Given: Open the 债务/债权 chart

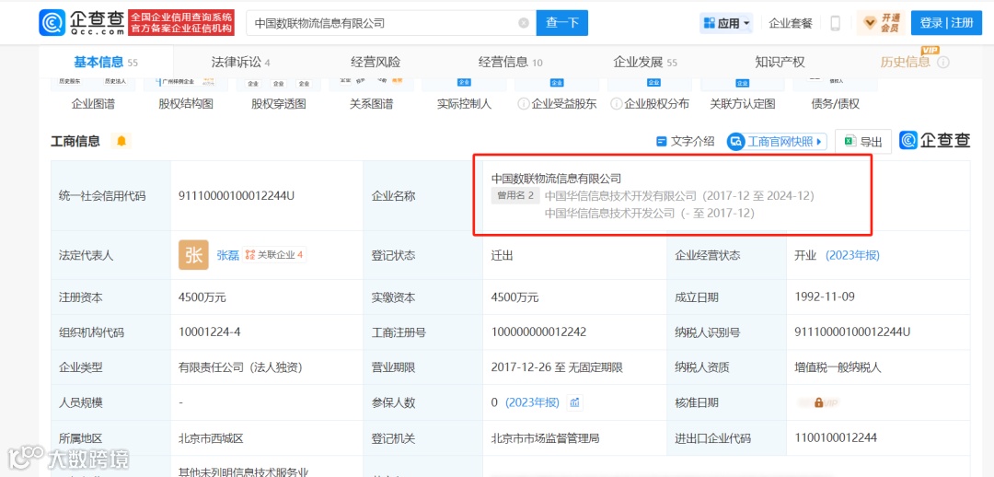Looking at the screenshot, I should coord(836,94).
